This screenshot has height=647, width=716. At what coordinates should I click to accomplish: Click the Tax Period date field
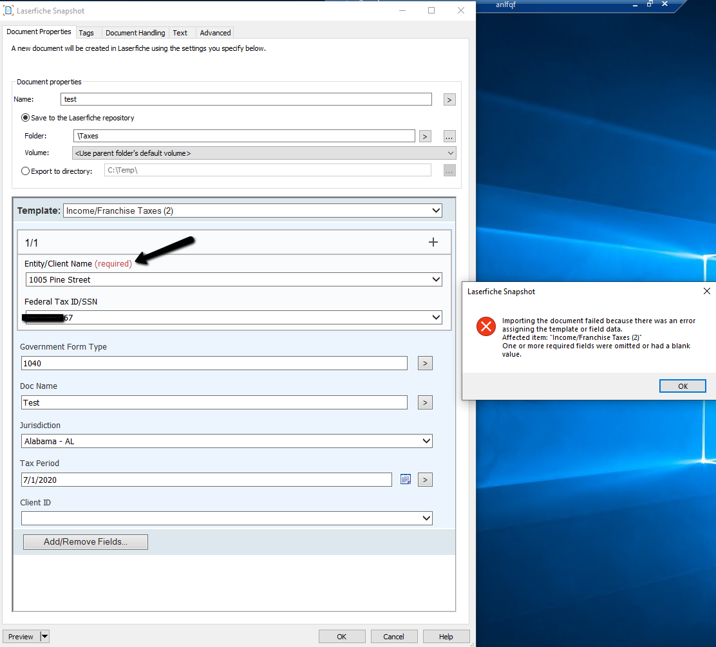pos(207,480)
